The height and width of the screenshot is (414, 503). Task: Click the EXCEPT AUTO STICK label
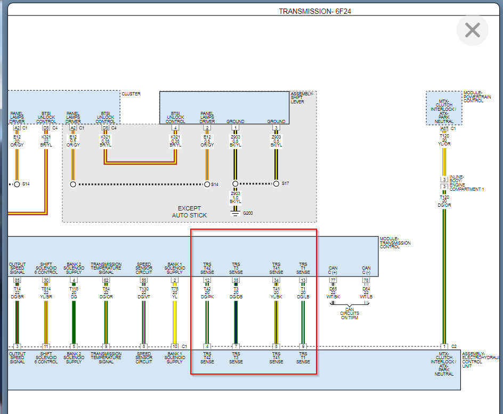tap(189, 212)
